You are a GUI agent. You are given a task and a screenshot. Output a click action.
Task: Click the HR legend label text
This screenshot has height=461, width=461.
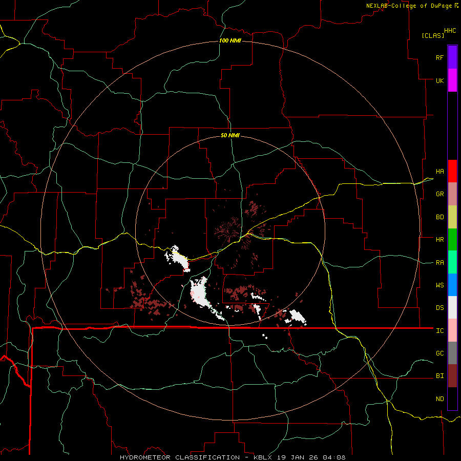tap(440, 240)
